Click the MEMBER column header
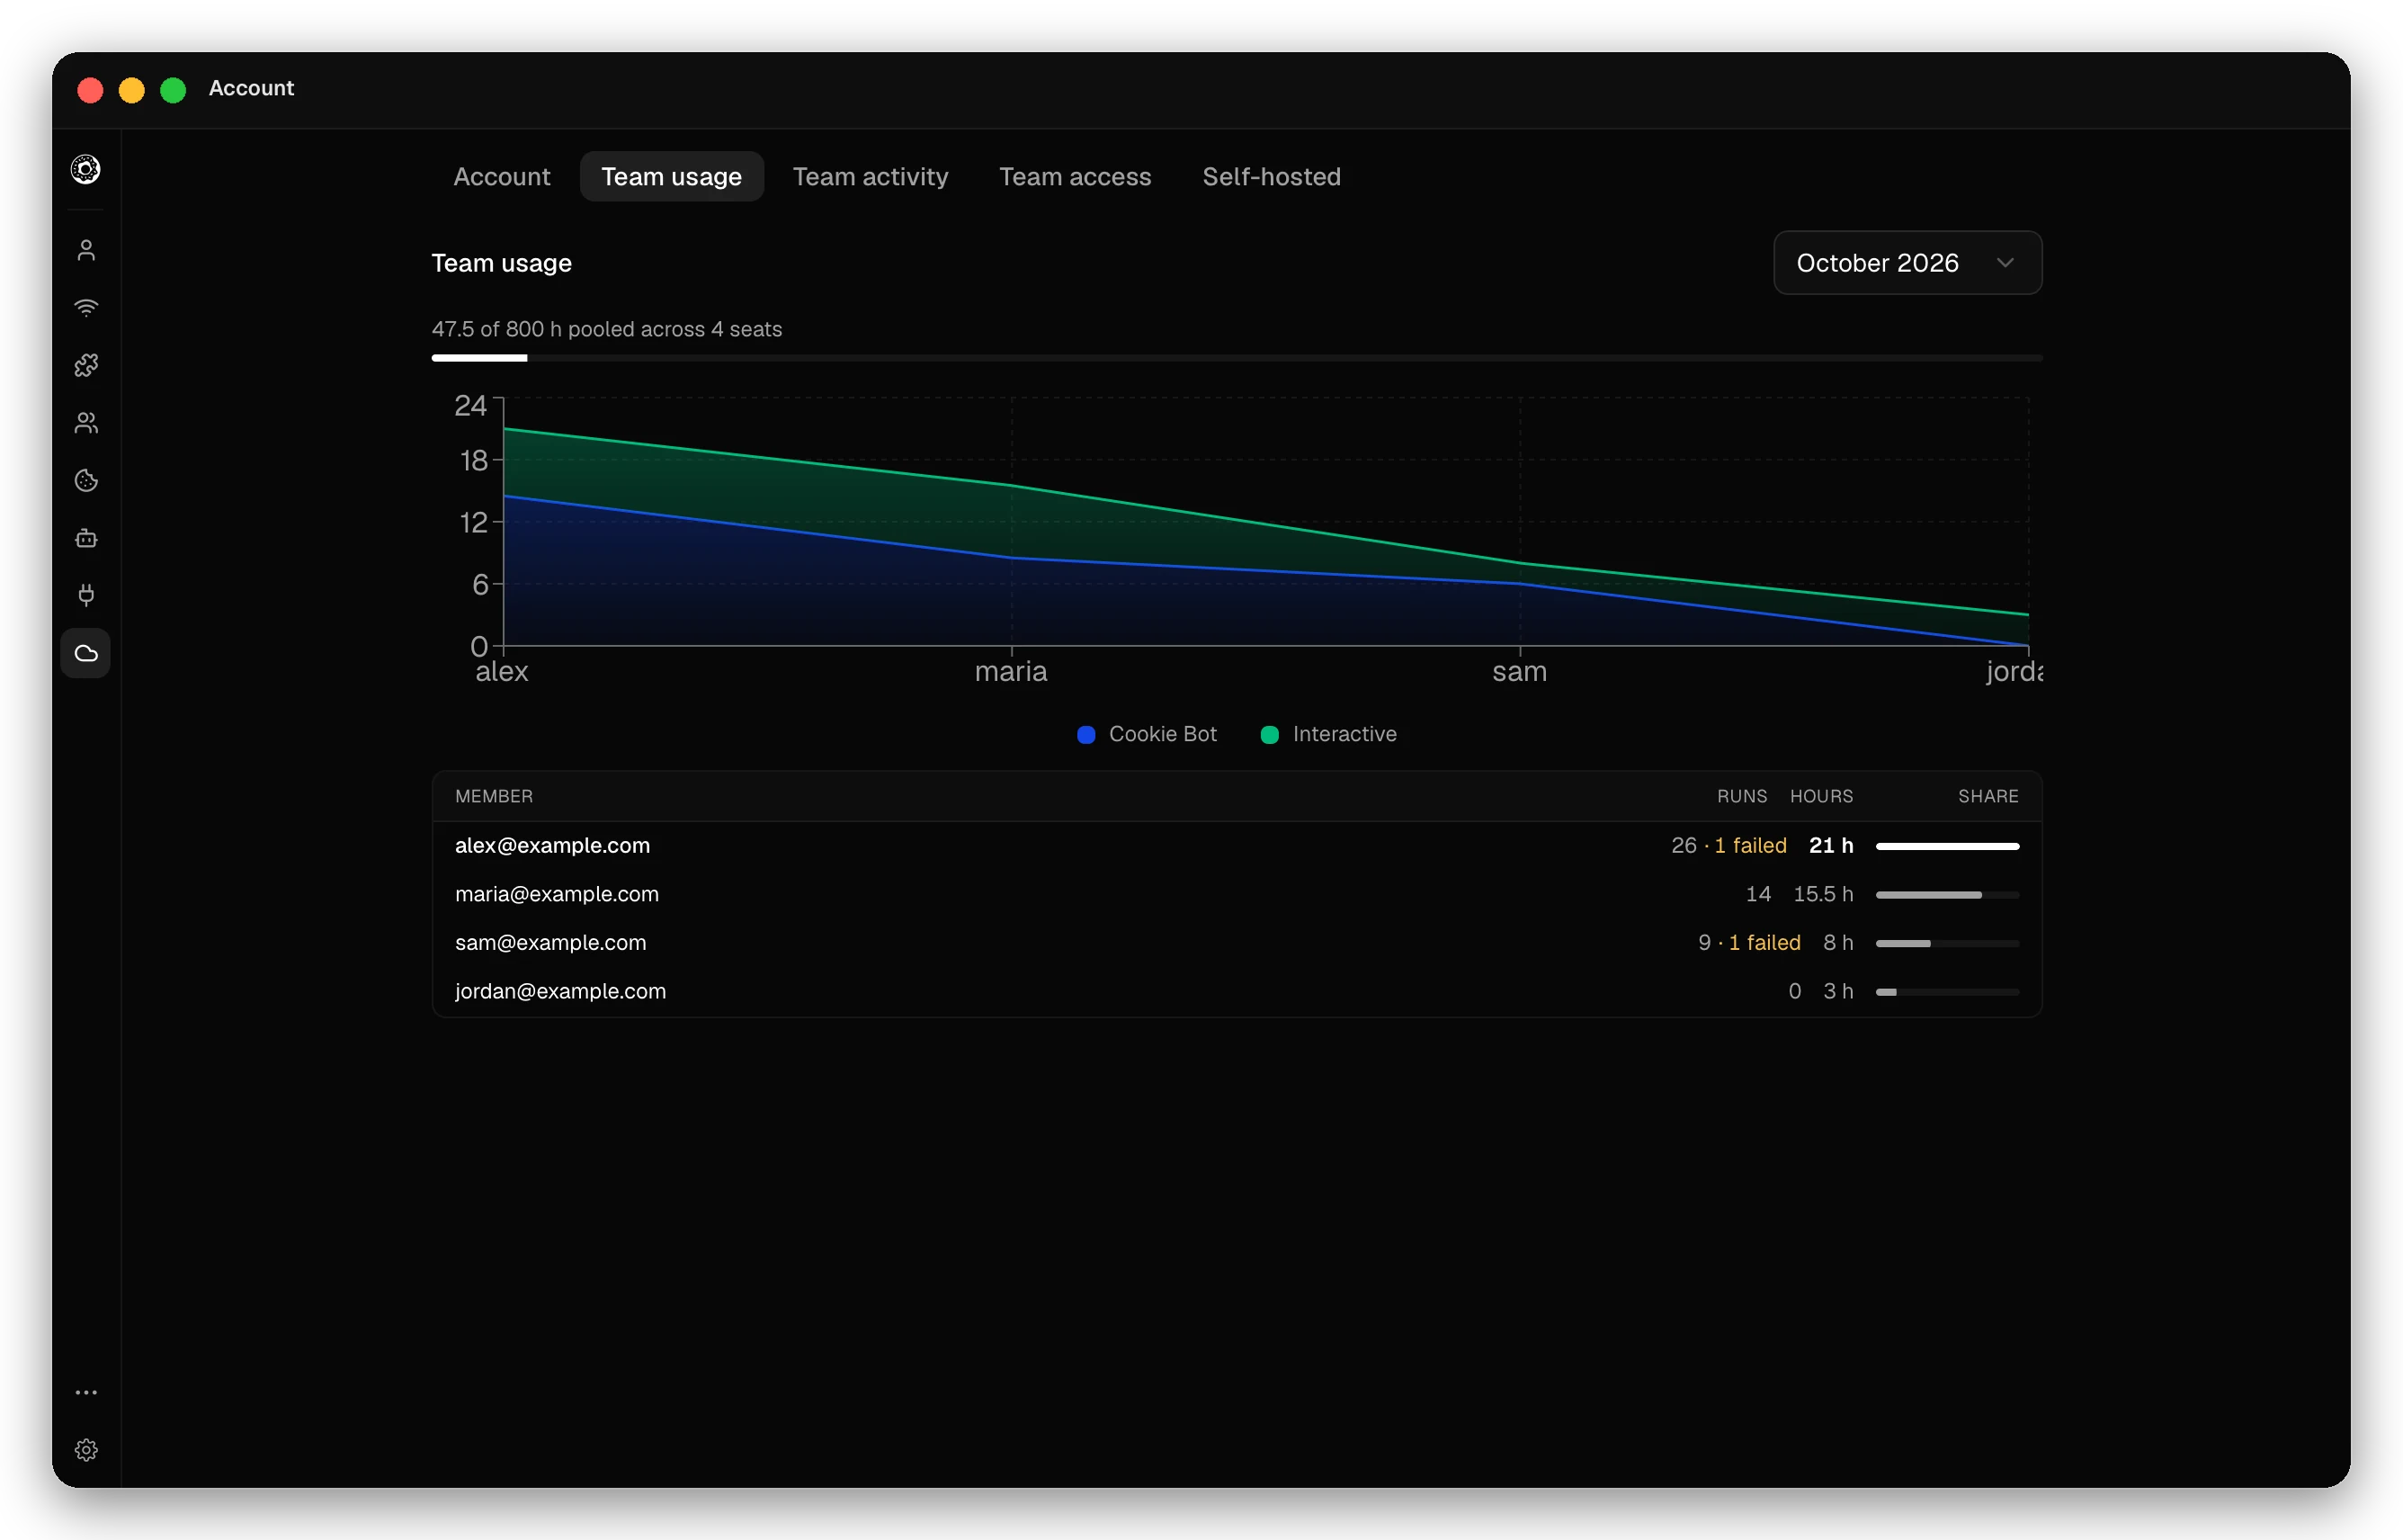The width and height of the screenshot is (2403, 1540). tap(494, 796)
